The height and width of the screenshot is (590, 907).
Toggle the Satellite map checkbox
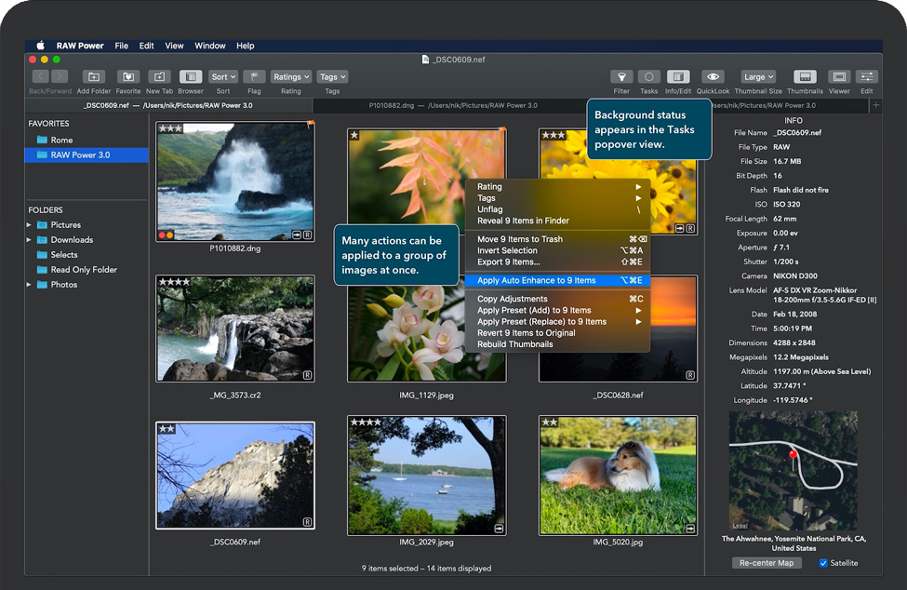pos(823,563)
